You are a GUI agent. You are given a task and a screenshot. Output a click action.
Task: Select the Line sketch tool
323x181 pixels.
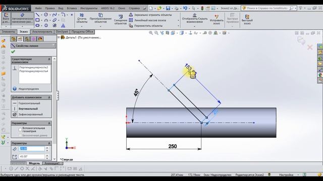pyautogui.click(x=37, y=15)
